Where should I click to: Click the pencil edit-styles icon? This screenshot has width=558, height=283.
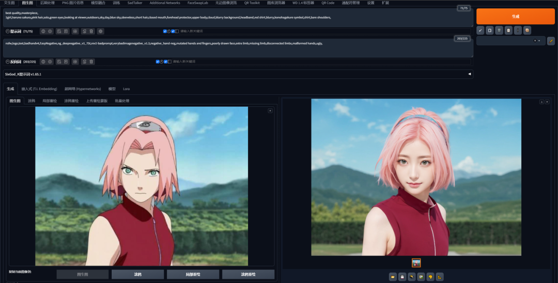coord(551,41)
